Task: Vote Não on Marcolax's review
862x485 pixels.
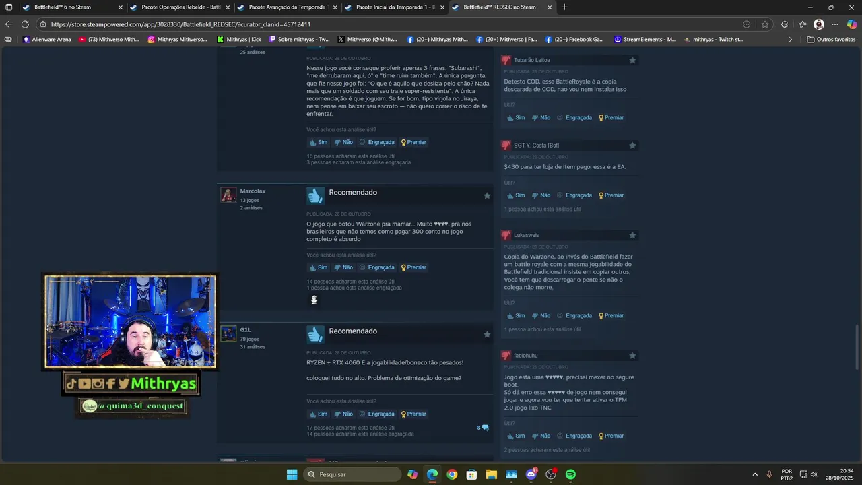Action: (x=343, y=267)
